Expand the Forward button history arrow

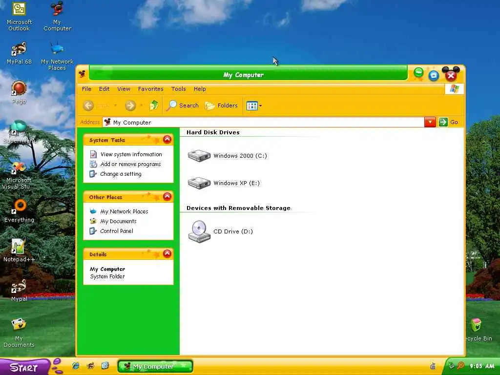141,105
